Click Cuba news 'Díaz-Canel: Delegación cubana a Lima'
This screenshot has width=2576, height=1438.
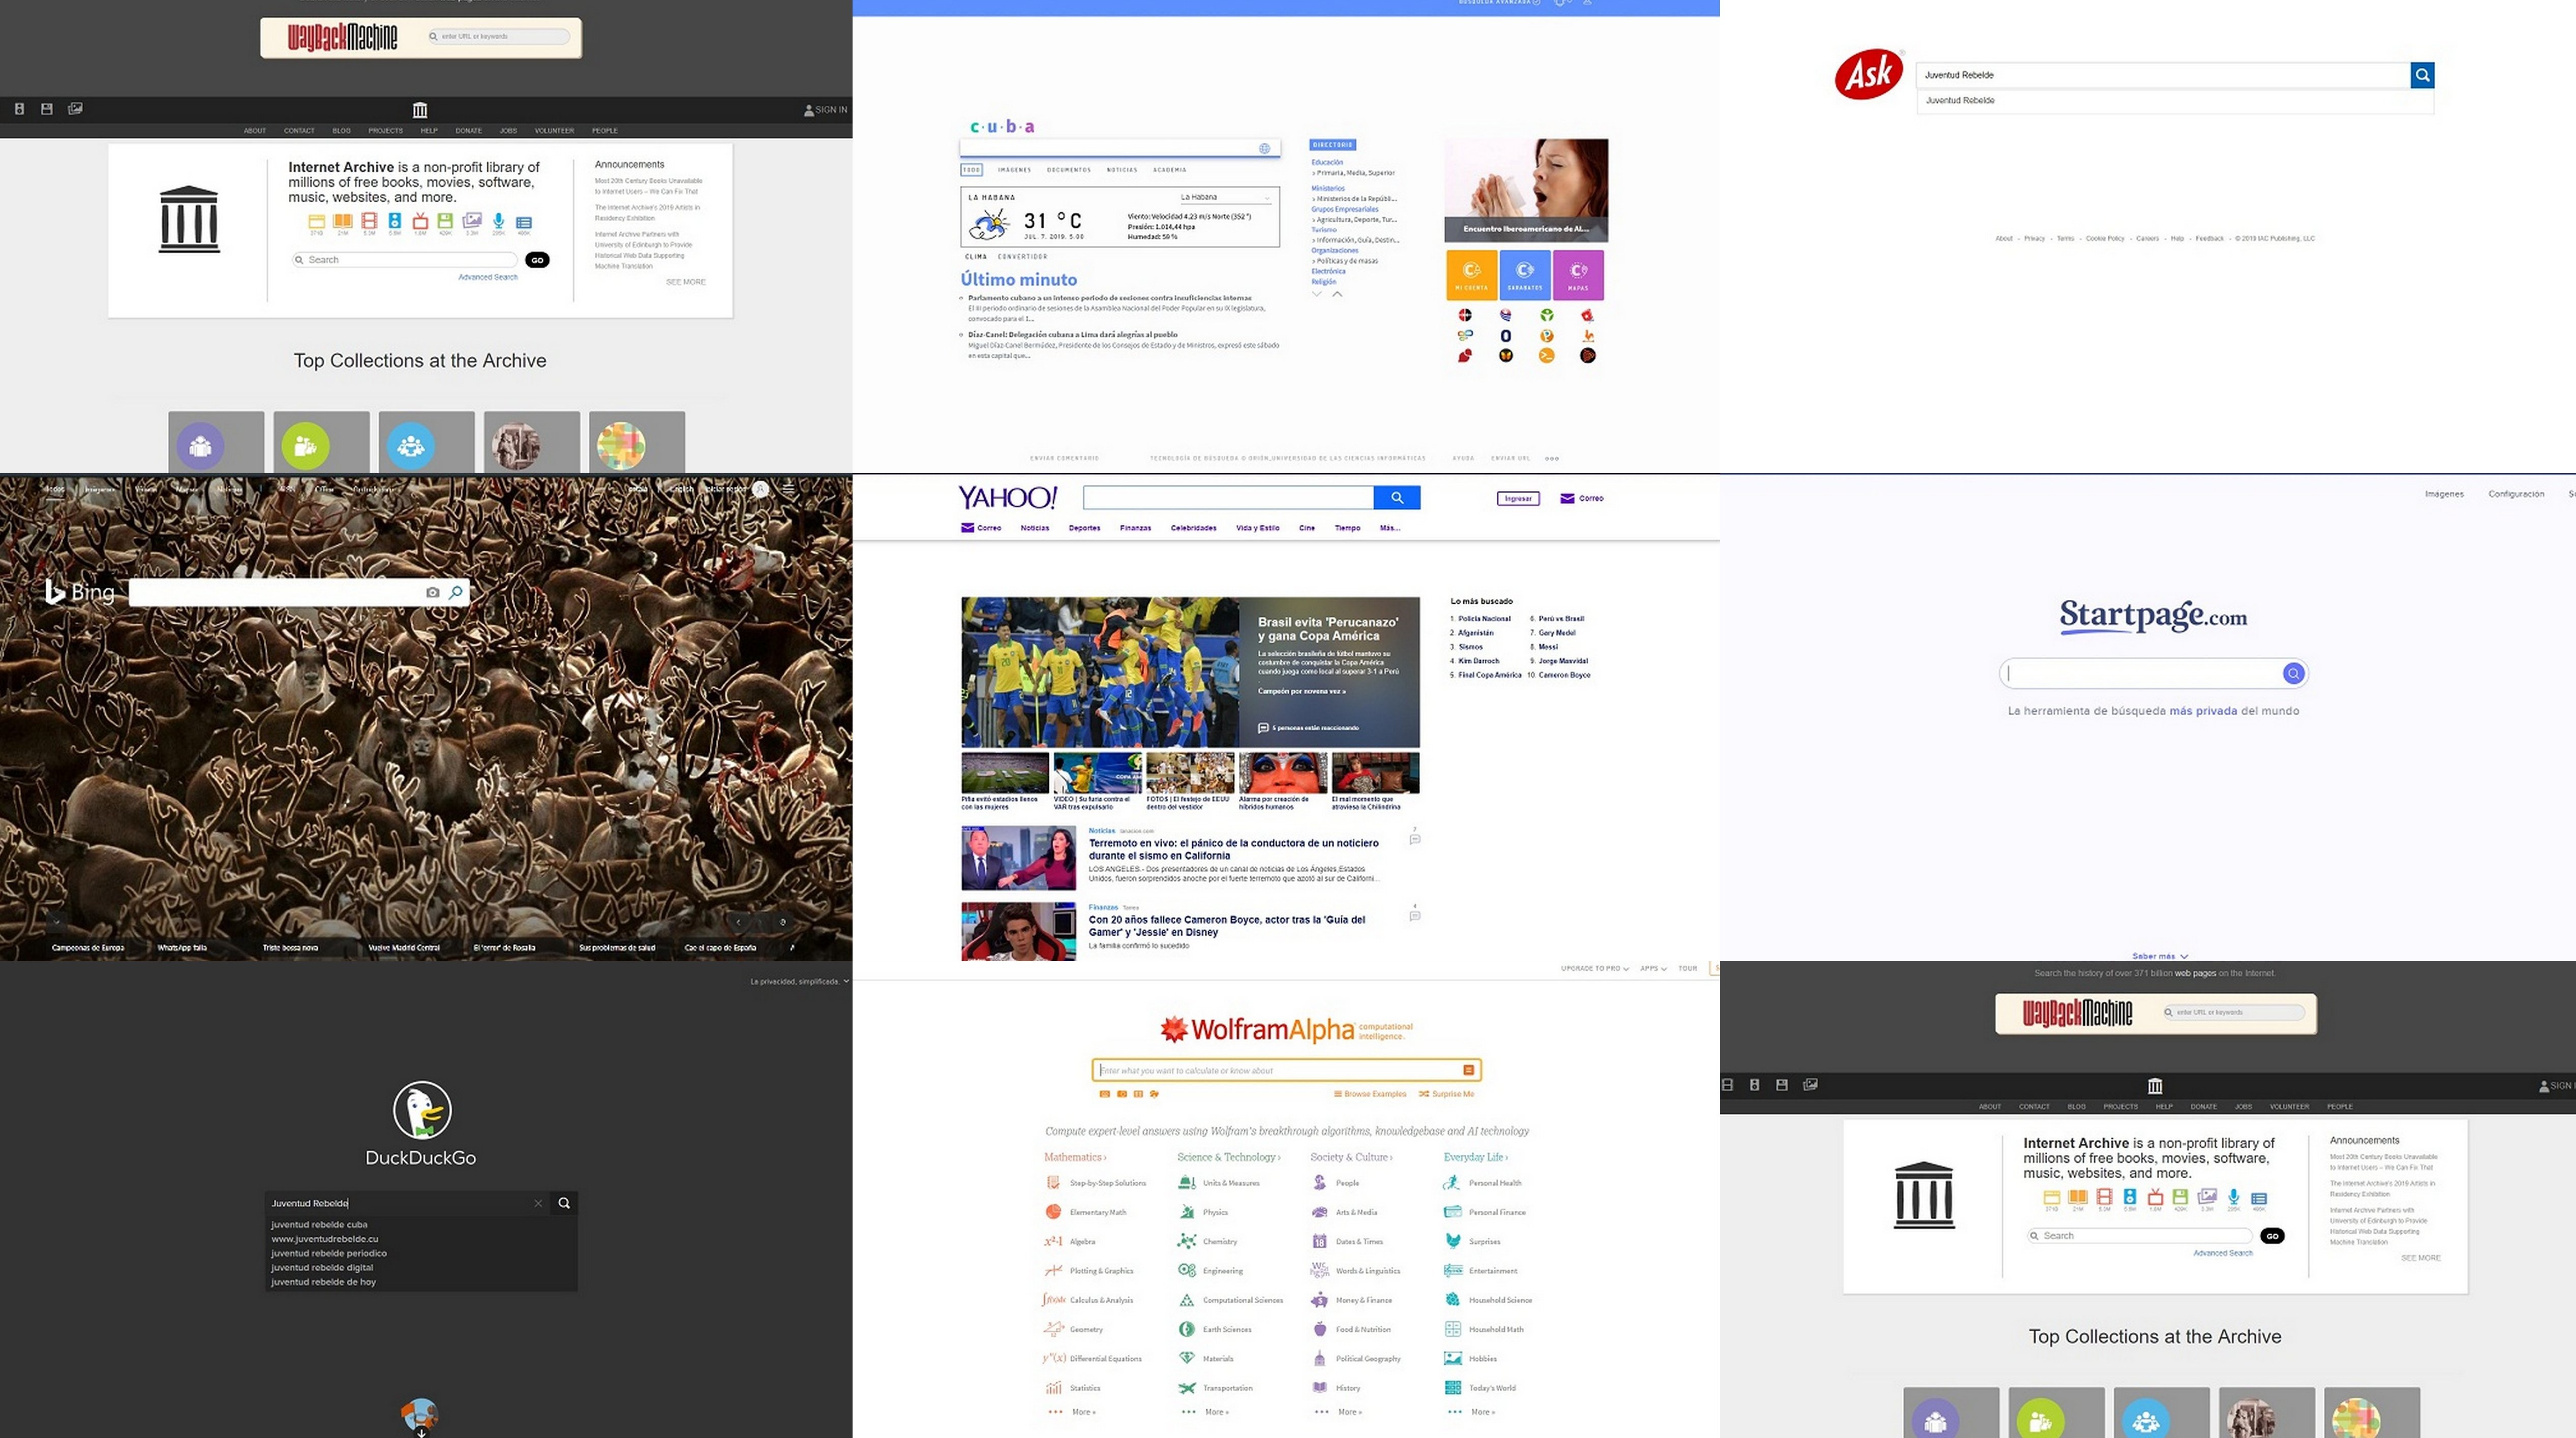[1072, 335]
